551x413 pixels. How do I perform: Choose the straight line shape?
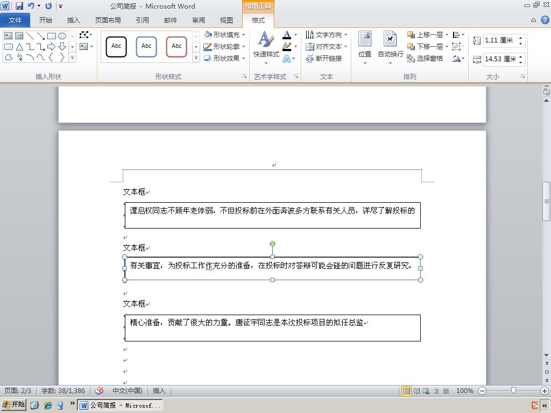point(30,36)
